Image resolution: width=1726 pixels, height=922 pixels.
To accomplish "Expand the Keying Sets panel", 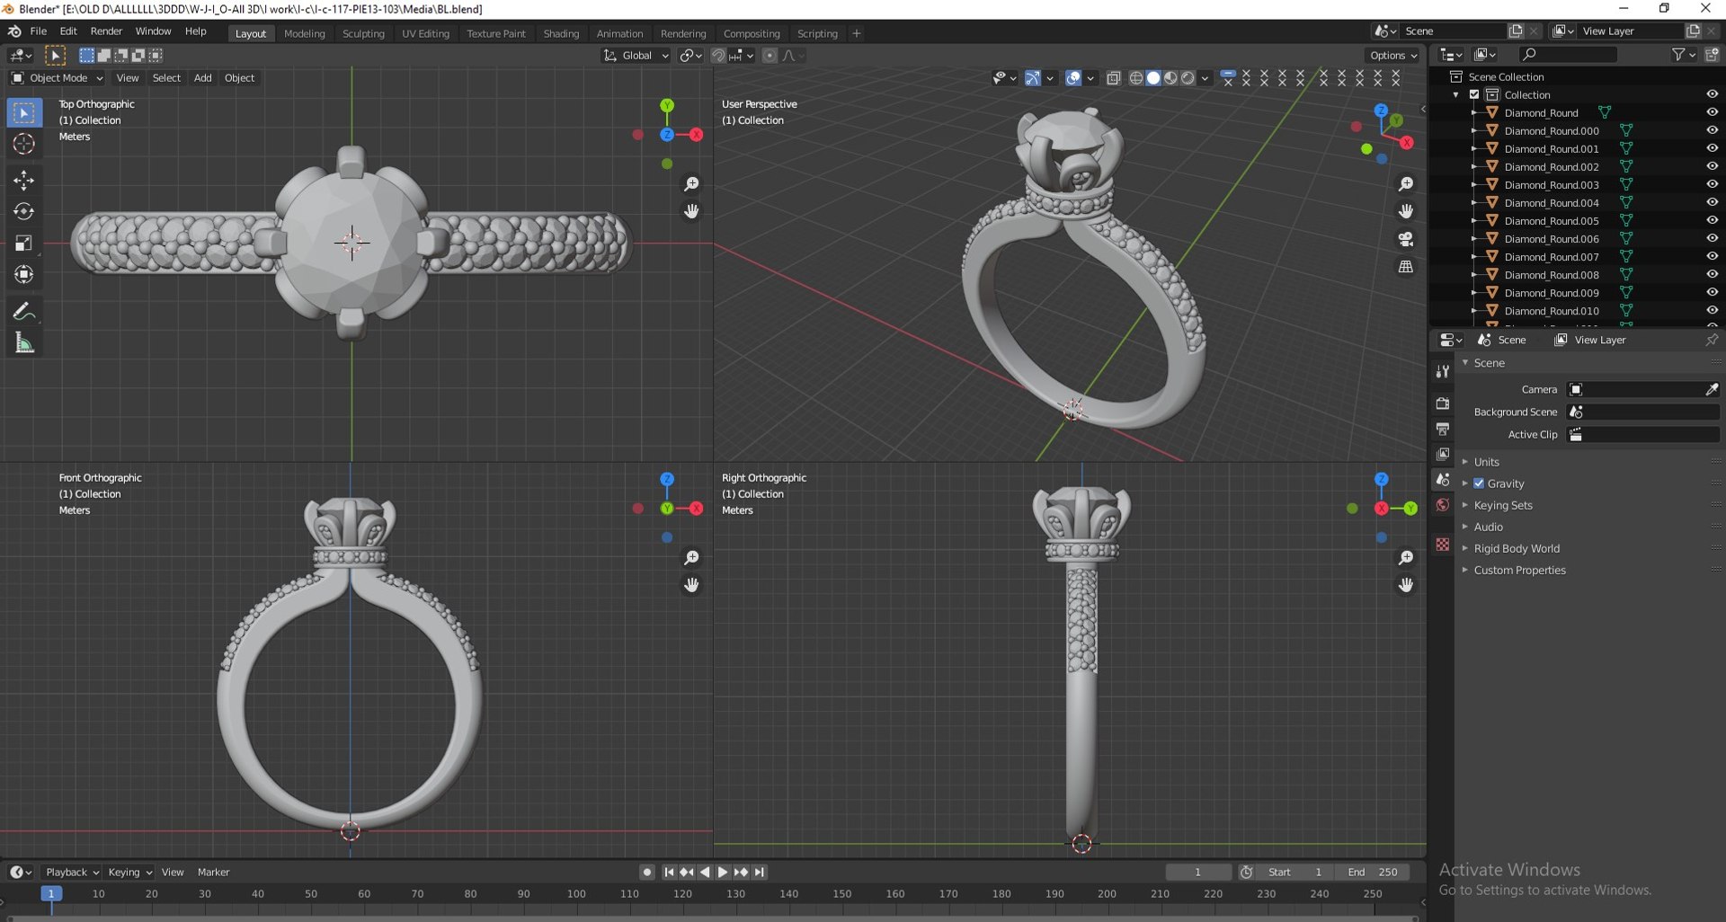I will 1502,505.
